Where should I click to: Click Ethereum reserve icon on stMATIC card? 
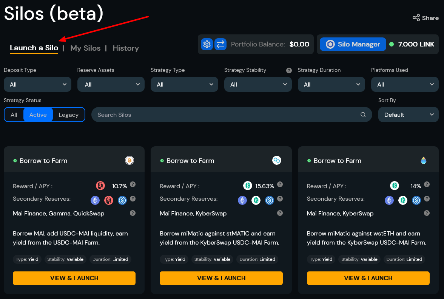242,200
